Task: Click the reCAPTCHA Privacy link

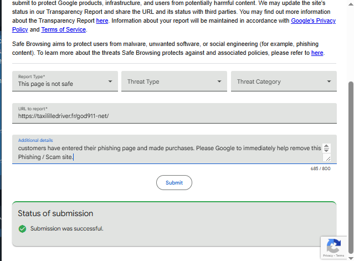Action: [329, 256]
